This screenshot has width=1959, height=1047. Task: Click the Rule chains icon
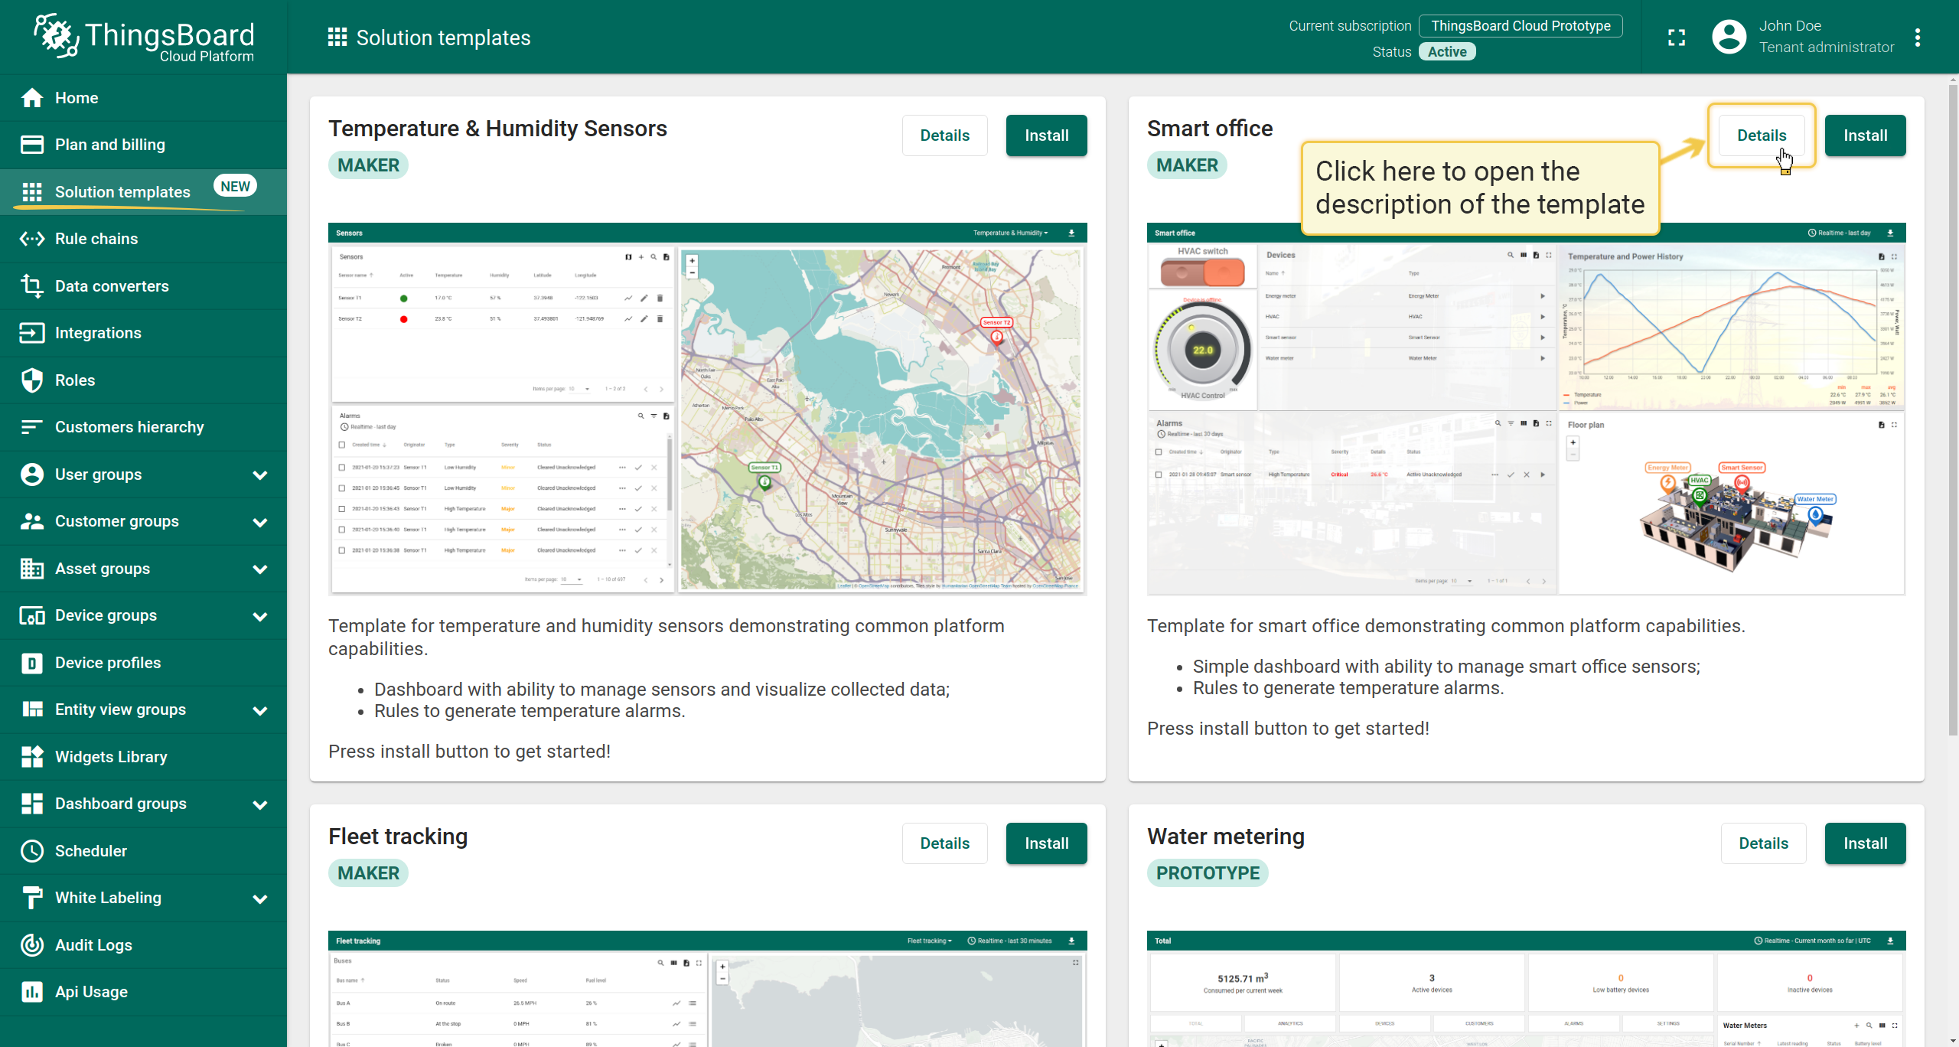(x=32, y=239)
